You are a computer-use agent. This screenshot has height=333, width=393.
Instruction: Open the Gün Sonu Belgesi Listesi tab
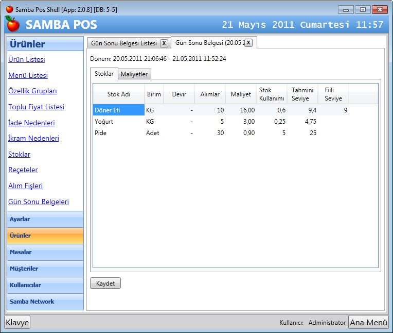click(x=123, y=43)
